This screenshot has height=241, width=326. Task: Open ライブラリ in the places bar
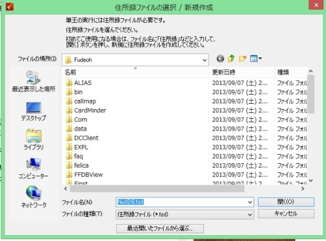(x=33, y=140)
